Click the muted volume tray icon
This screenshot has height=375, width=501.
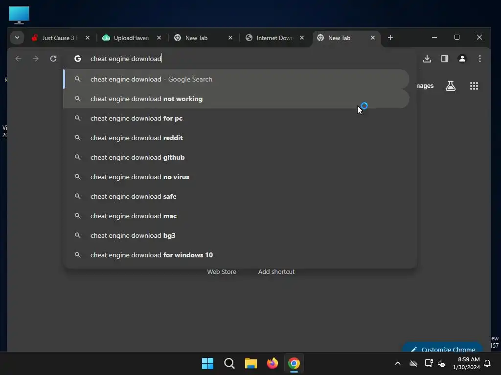point(441,363)
